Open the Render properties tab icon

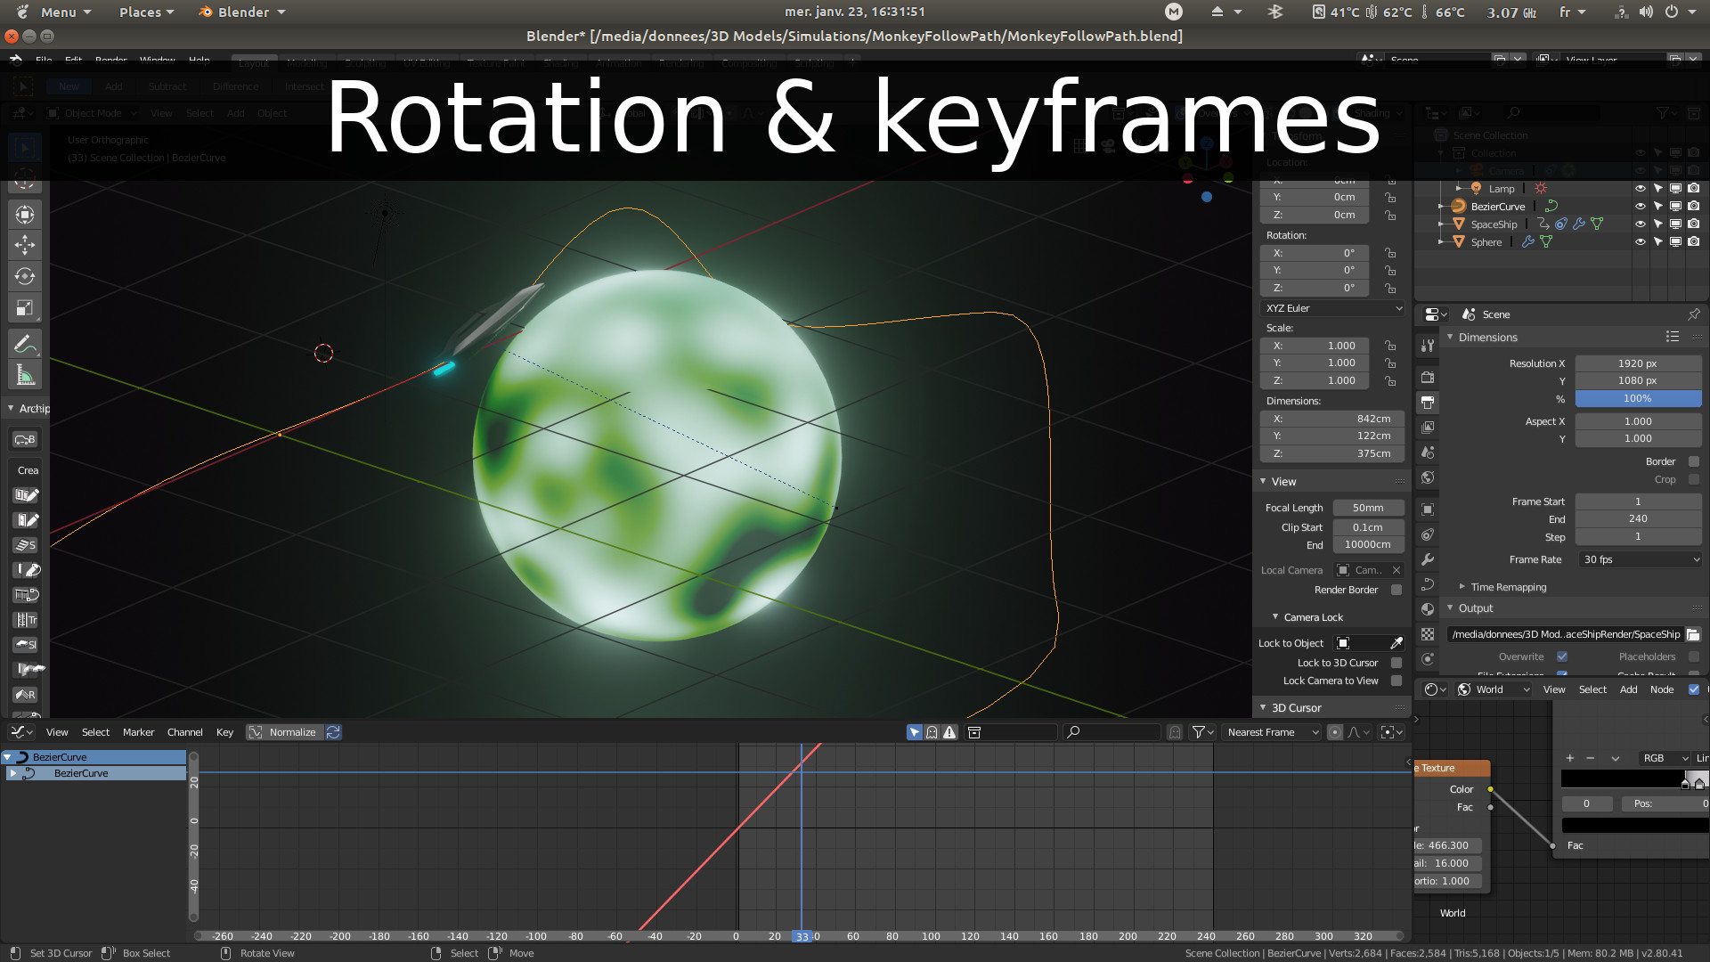[x=1428, y=378]
